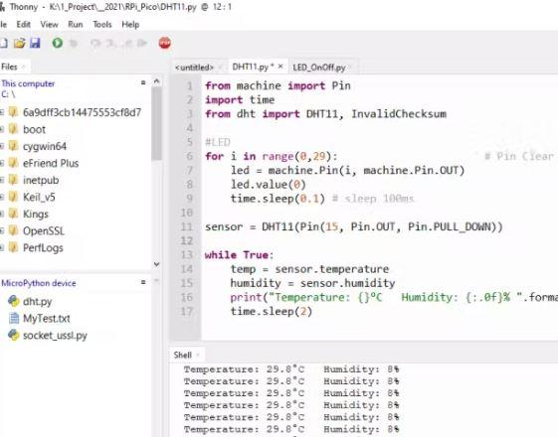
Task: Click 'while True:' on line 13
Action: click(x=239, y=255)
